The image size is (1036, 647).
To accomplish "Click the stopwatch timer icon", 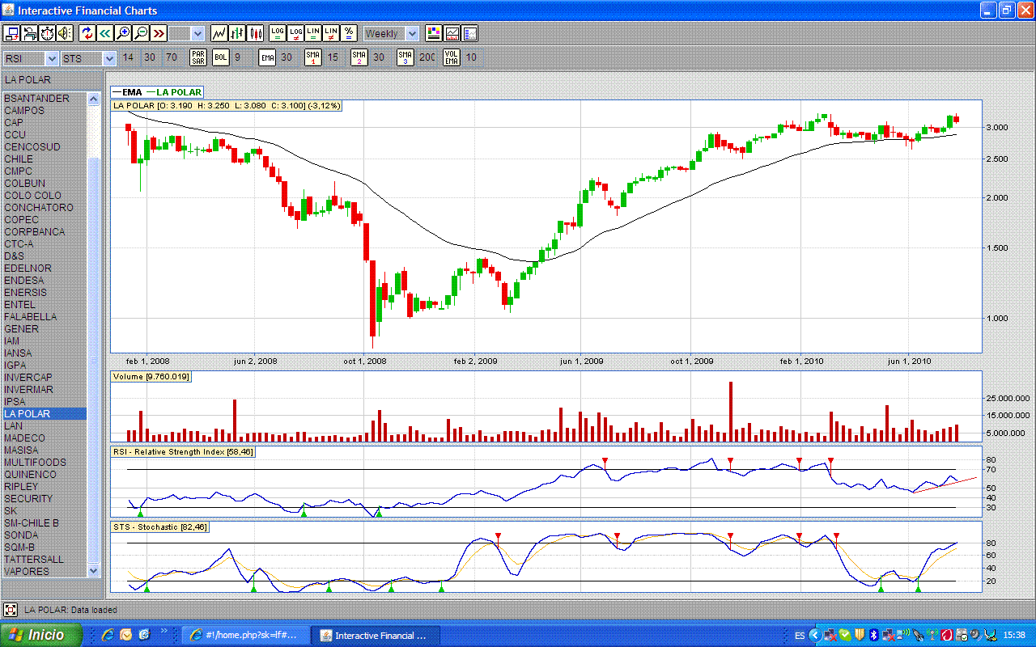I will 47,33.
